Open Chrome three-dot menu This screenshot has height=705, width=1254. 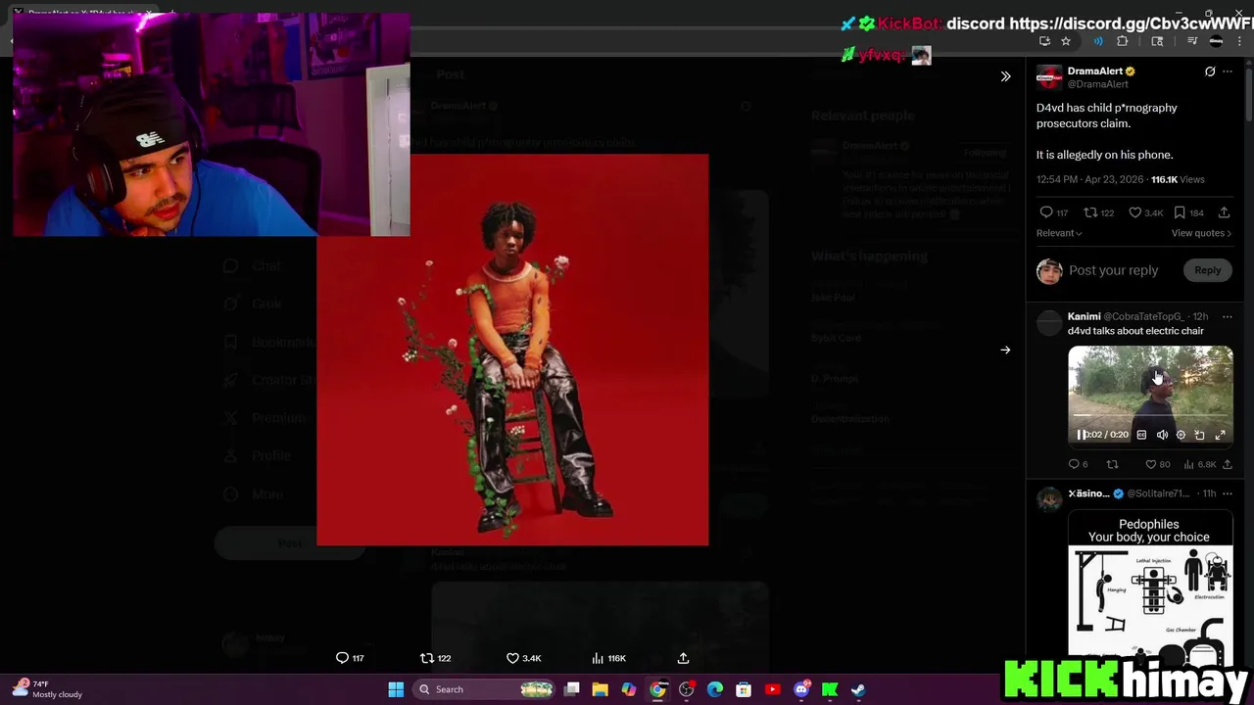tap(1240, 41)
